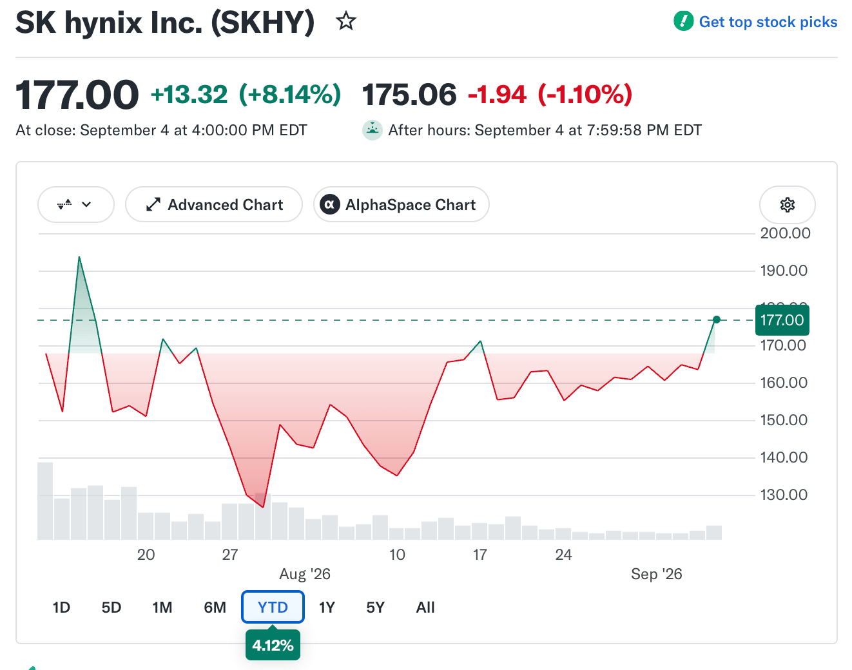Image resolution: width=852 pixels, height=670 pixels.
Task: Show the 1Y chart range
Action: click(327, 608)
